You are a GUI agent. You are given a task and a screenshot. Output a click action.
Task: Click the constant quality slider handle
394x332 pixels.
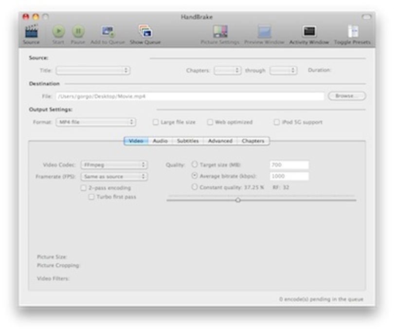pos(238,200)
